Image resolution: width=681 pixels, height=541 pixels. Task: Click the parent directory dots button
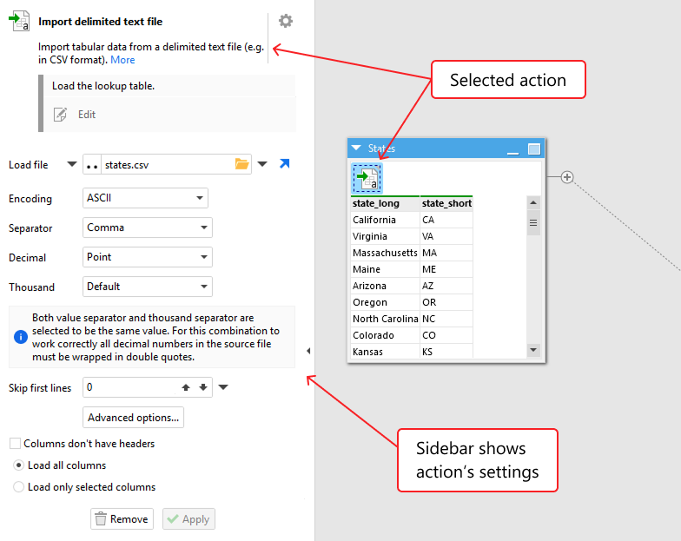pyautogui.click(x=92, y=165)
